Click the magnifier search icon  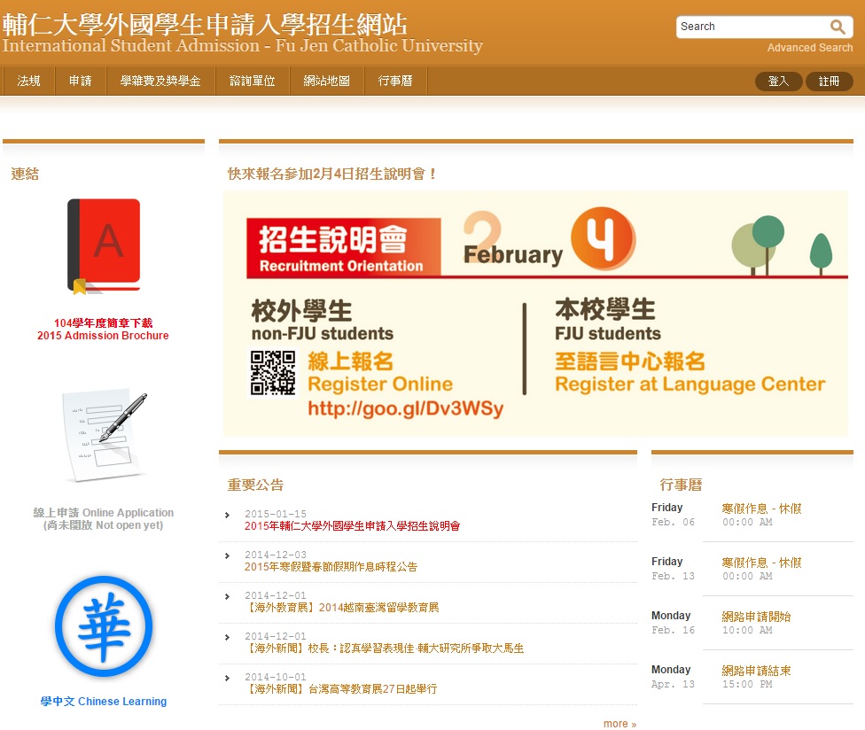(838, 27)
